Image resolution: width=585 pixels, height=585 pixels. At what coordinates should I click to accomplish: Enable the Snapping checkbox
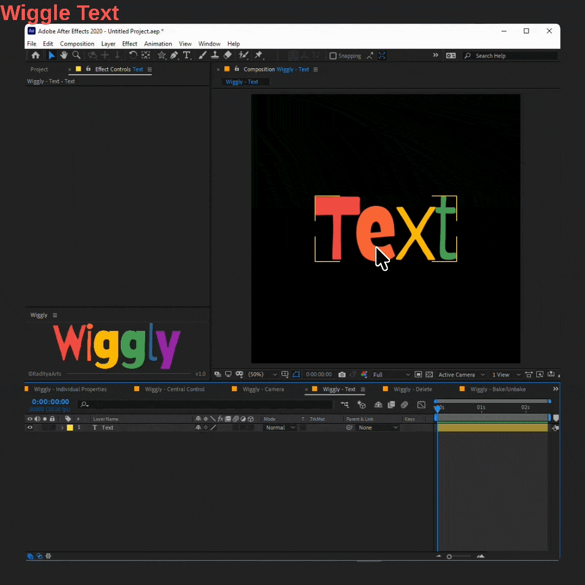coord(333,56)
